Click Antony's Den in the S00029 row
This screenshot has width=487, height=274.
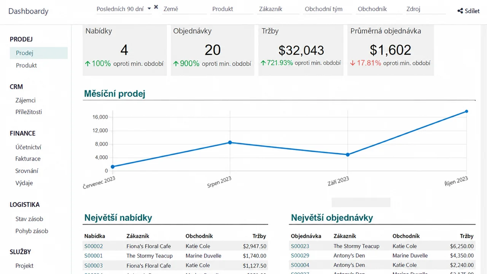349,256
